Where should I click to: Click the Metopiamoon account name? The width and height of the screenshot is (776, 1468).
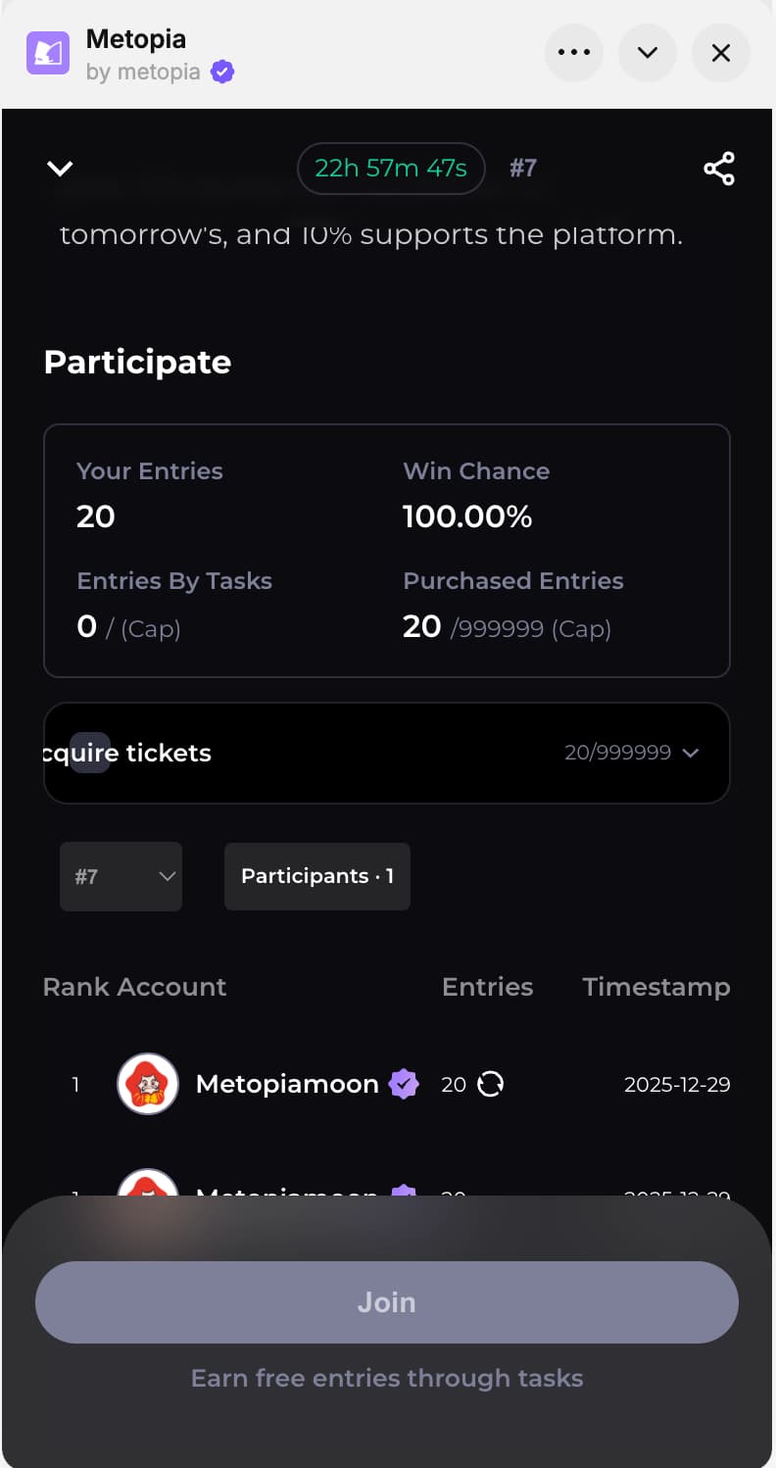[287, 1084]
